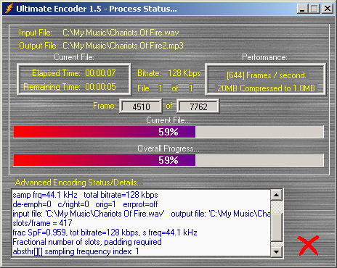Click the red X cancel icon

point(308,246)
